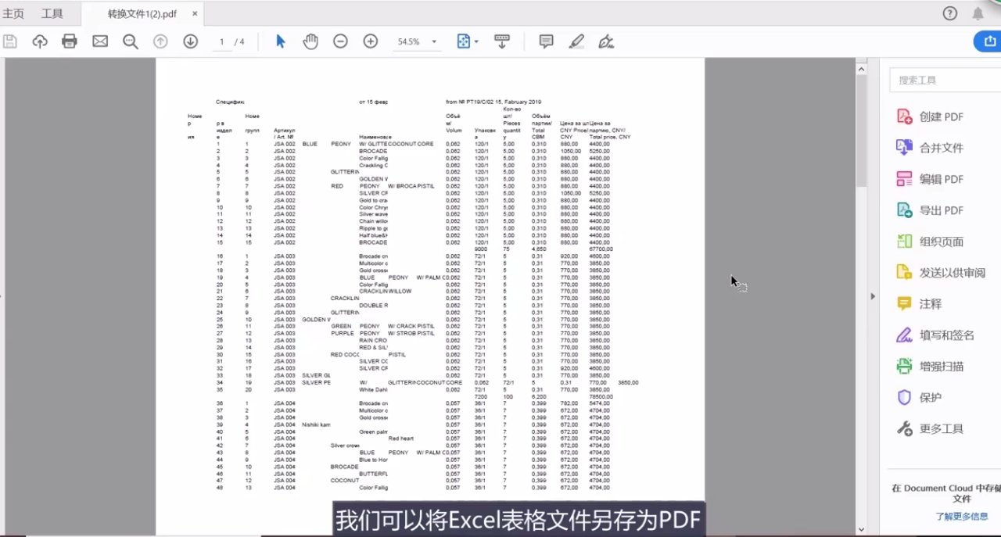Activate the hand pan tool
Screen dimensions: 1001x537
click(x=310, y=41)
